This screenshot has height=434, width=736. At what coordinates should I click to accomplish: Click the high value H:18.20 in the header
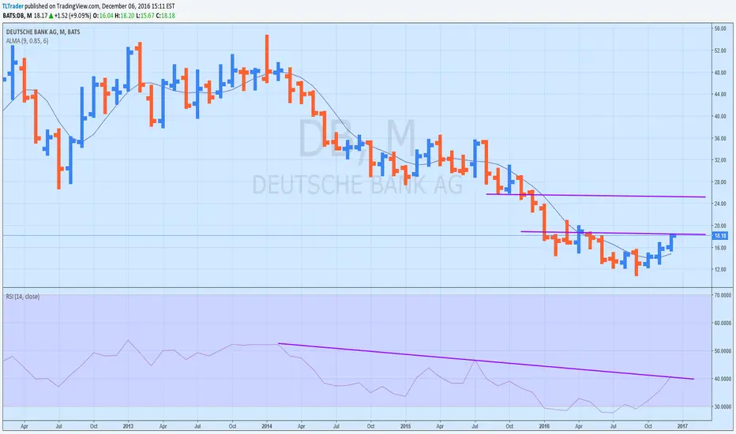[124, 16]
